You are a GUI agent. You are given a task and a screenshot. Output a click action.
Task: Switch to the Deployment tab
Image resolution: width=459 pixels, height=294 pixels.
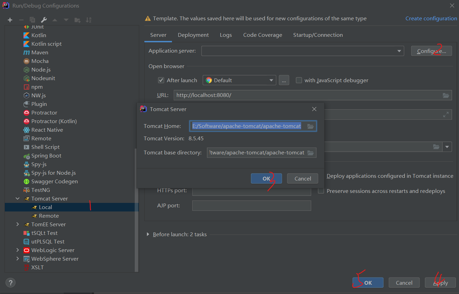pos(193,35)
